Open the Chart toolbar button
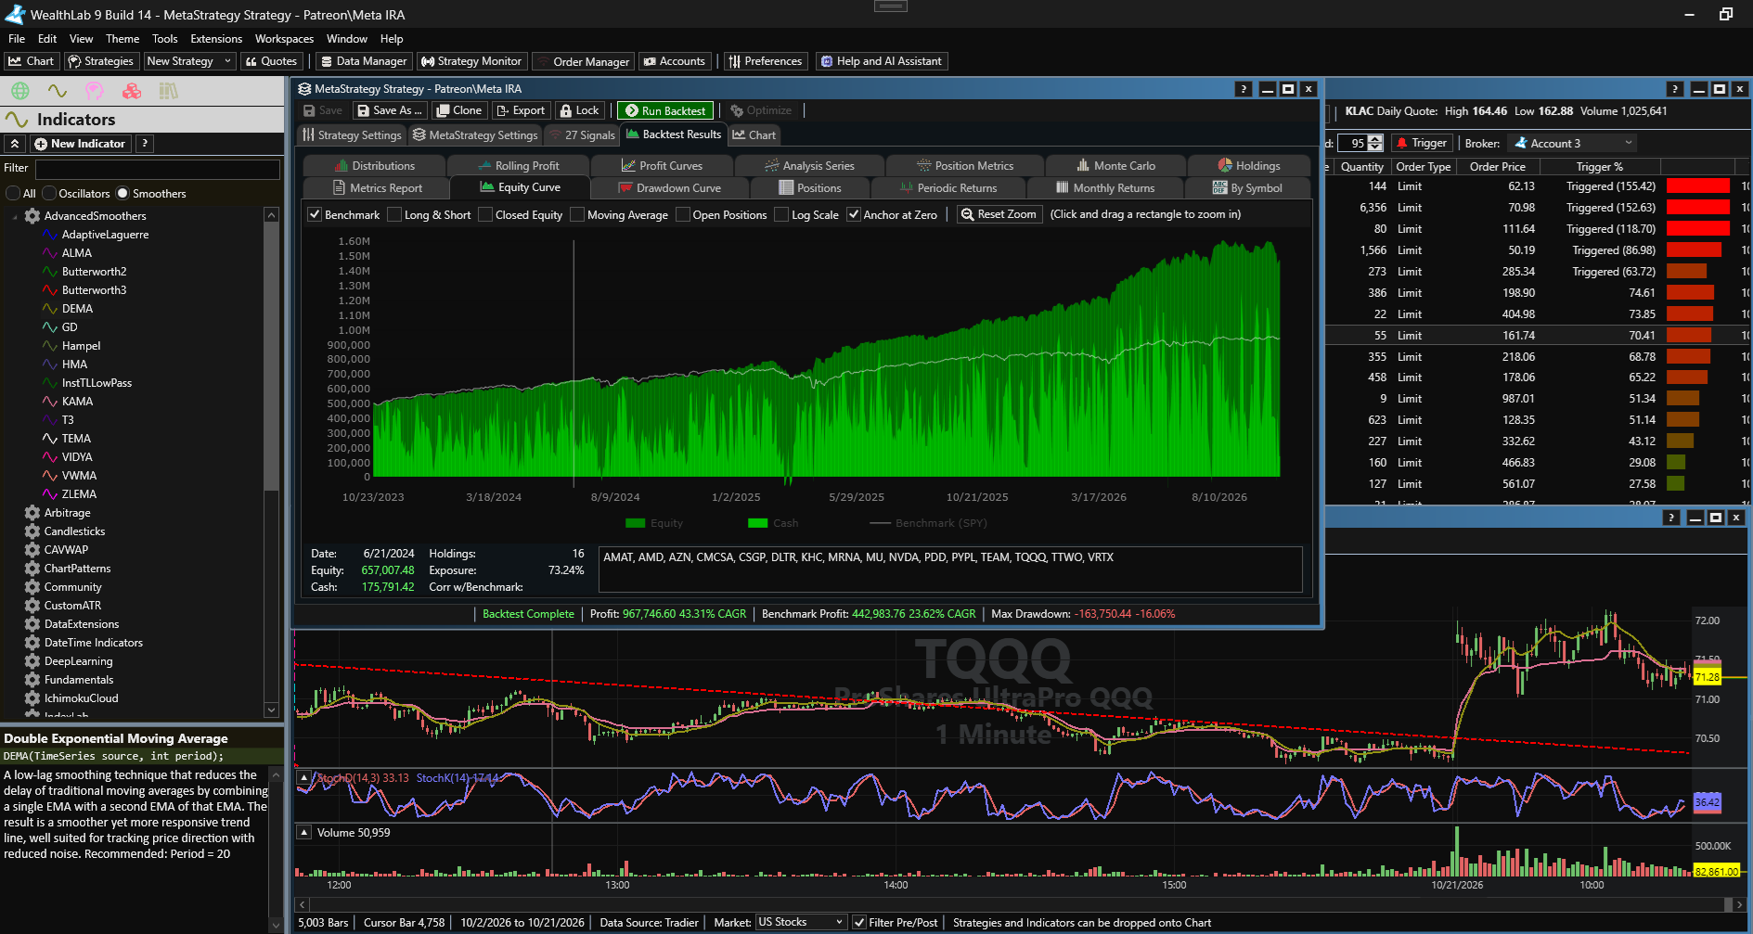The width and height of the screenshot is (1753, 934). [32, 61]
